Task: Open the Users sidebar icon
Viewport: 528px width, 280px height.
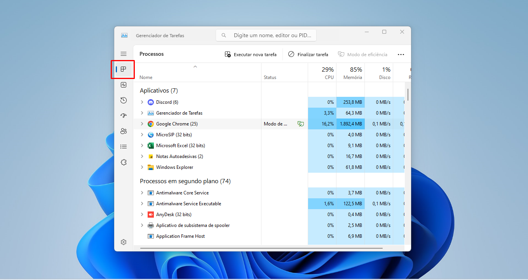Action: [124, 131]
